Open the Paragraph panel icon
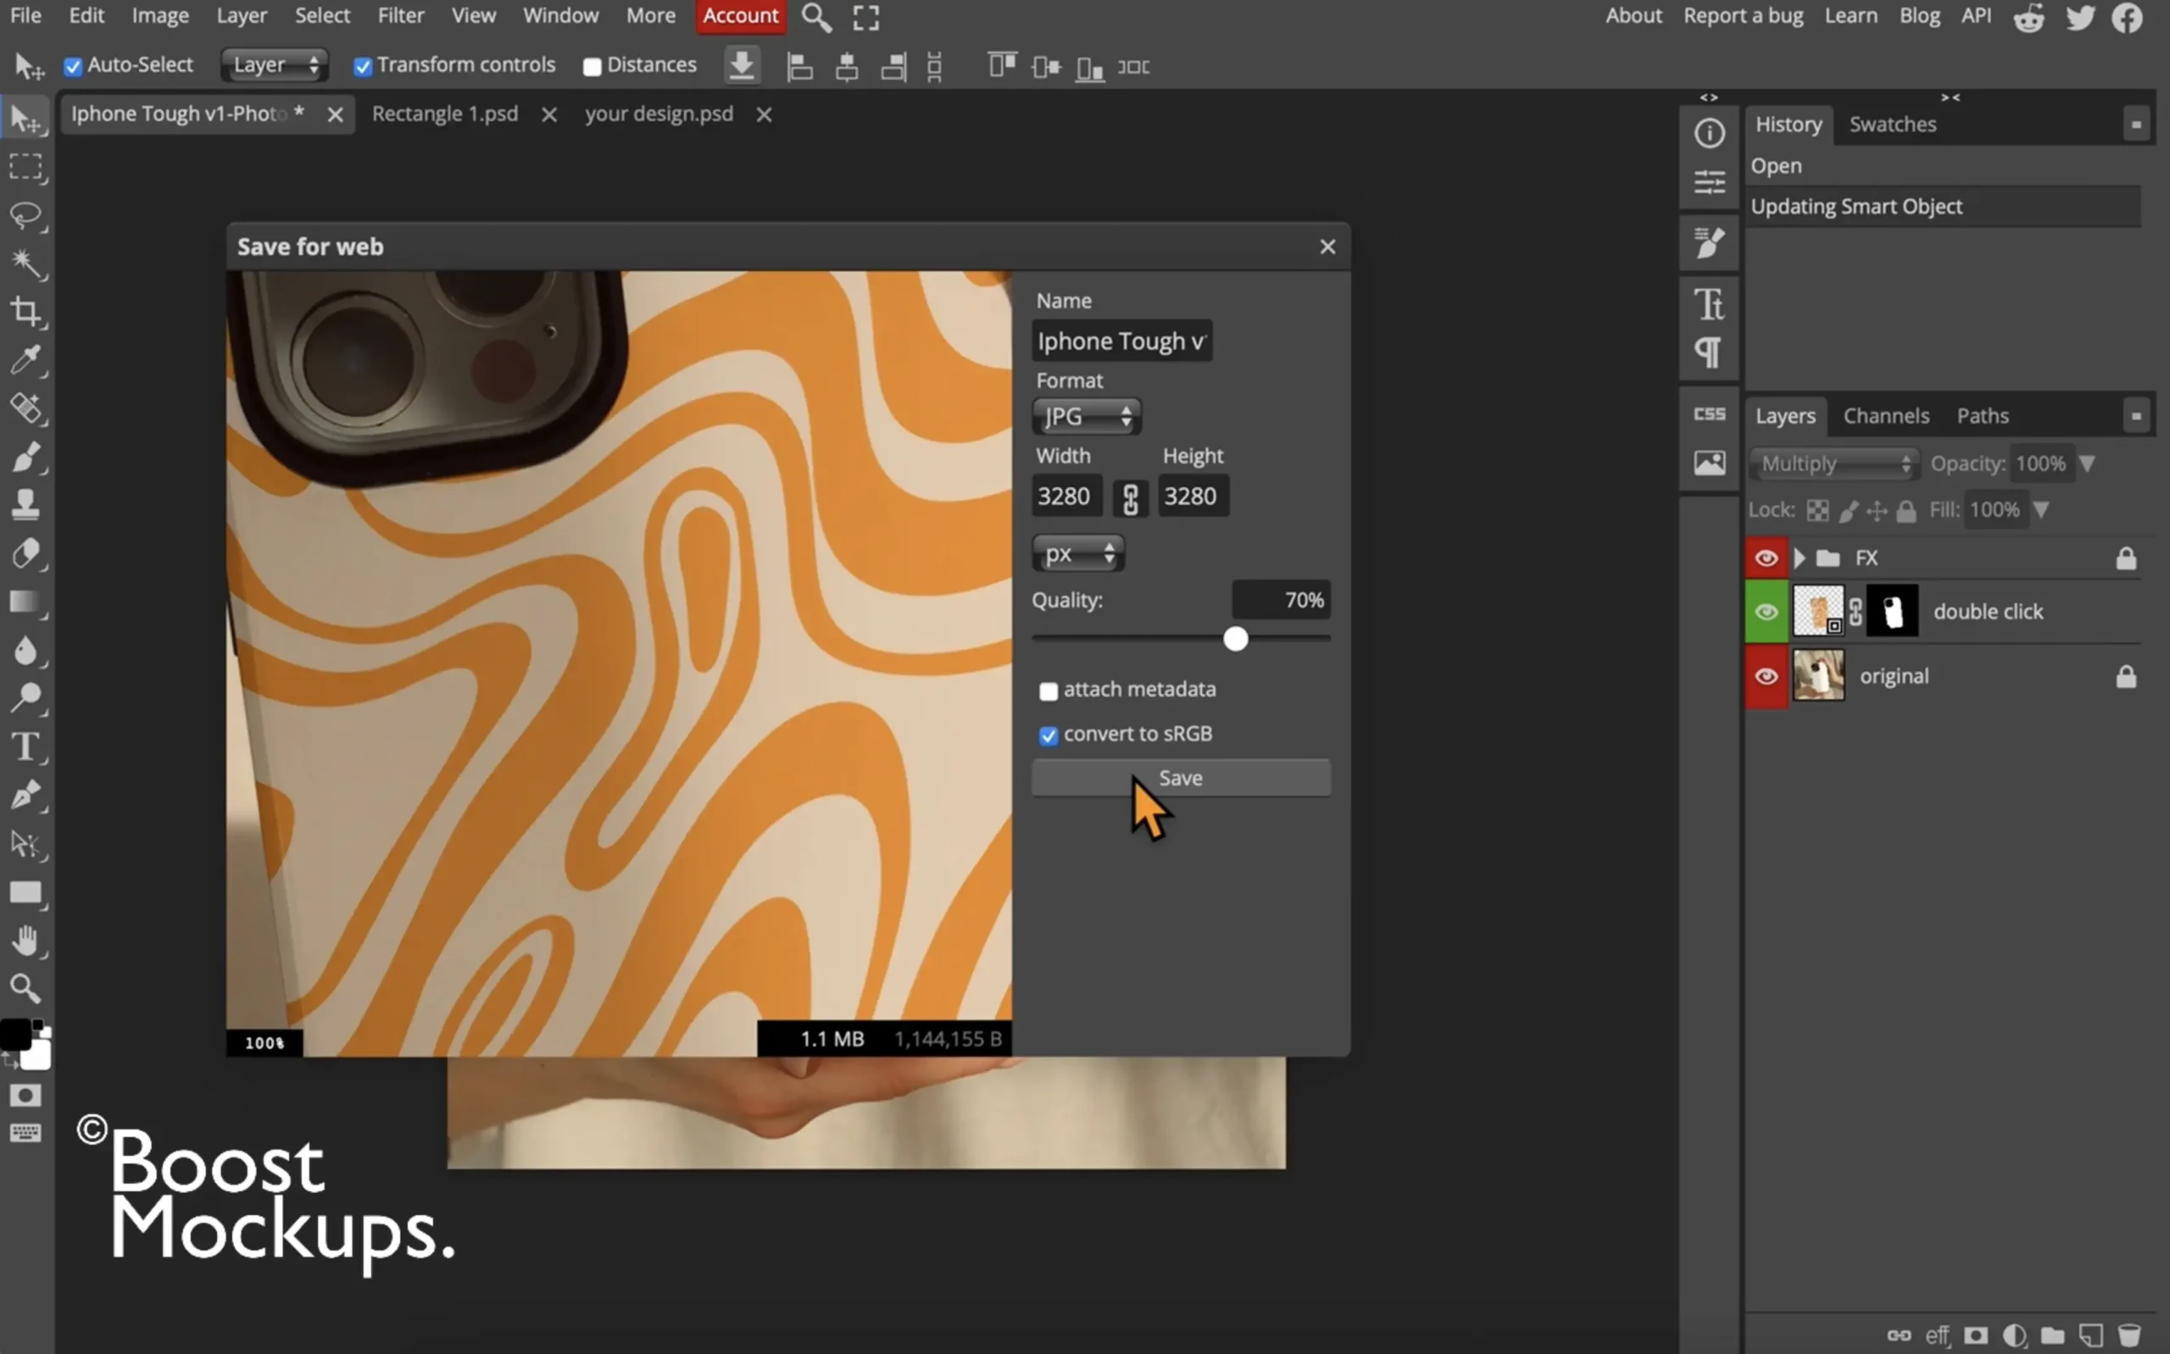2170x1354 pixels. 1709,352
